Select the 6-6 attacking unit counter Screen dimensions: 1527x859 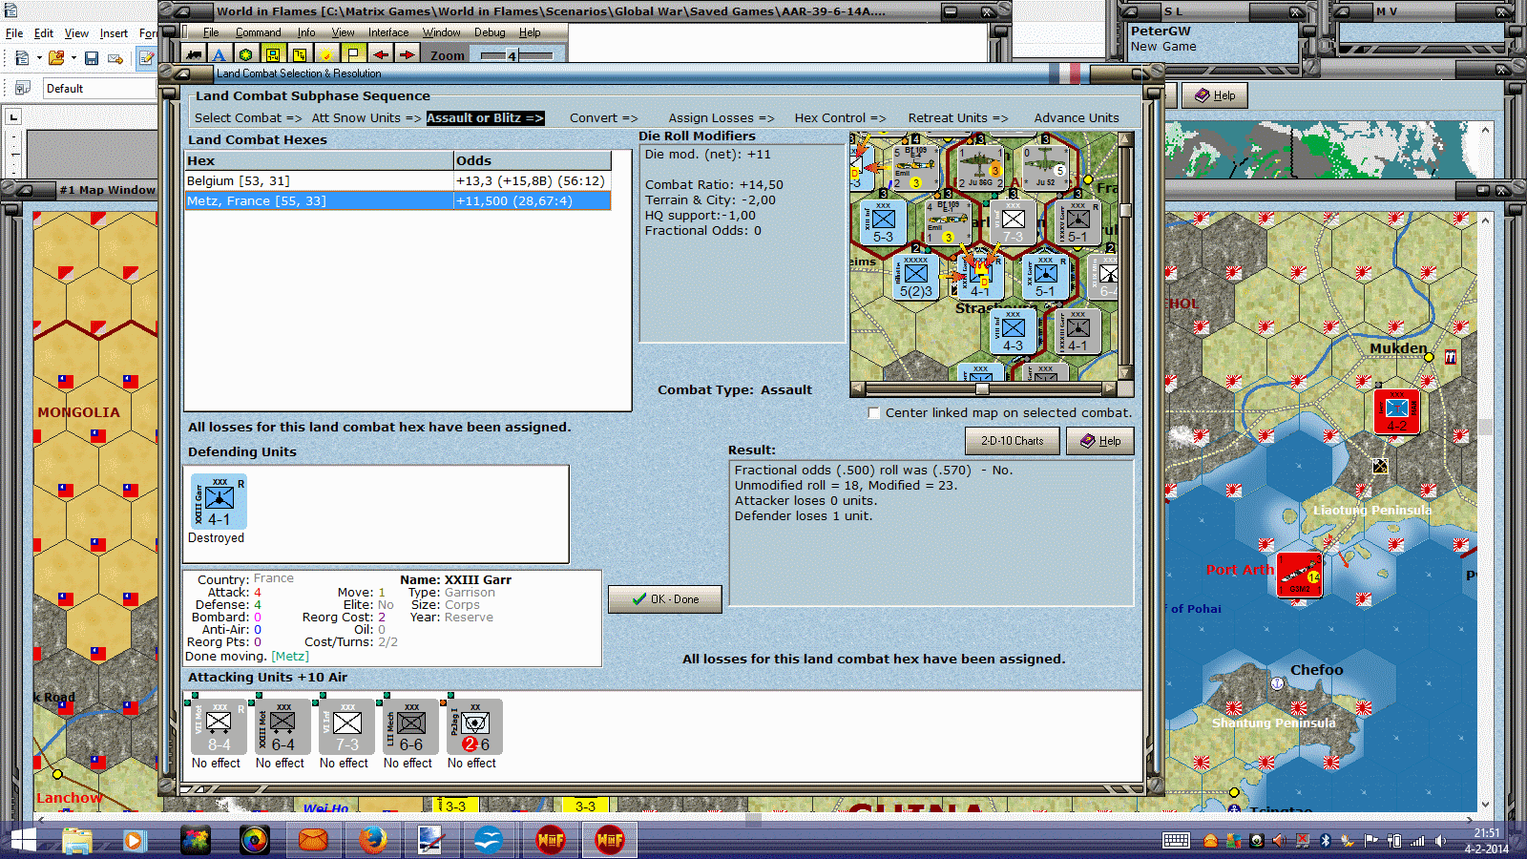coord(410,727)
